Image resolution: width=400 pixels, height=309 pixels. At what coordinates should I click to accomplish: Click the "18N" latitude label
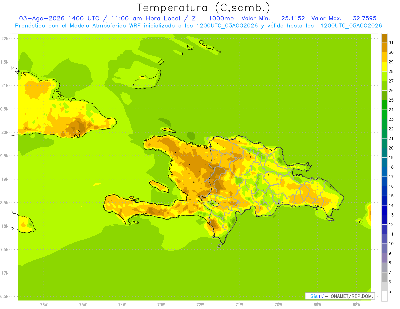point(5,226)
